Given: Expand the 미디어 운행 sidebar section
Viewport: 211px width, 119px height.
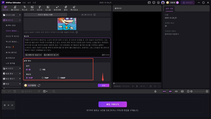Looking at the screenshot, I should pos(12,15).
